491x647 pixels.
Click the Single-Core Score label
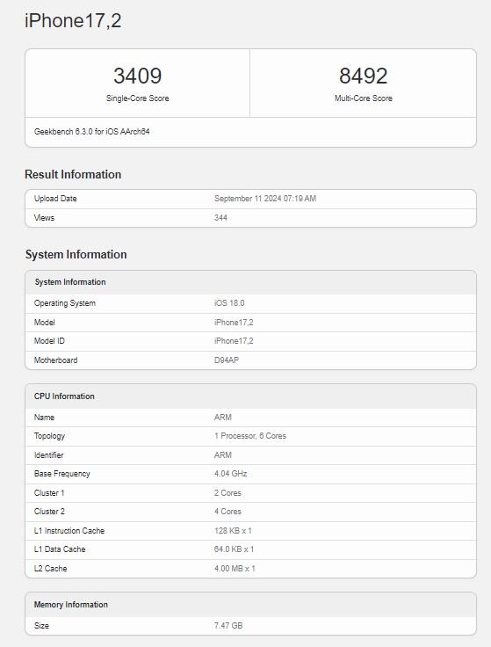[137, 98]
